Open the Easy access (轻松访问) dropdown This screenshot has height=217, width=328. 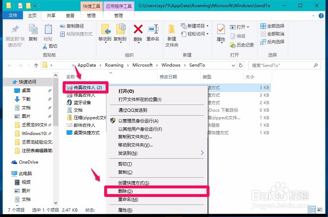[195, 34]
